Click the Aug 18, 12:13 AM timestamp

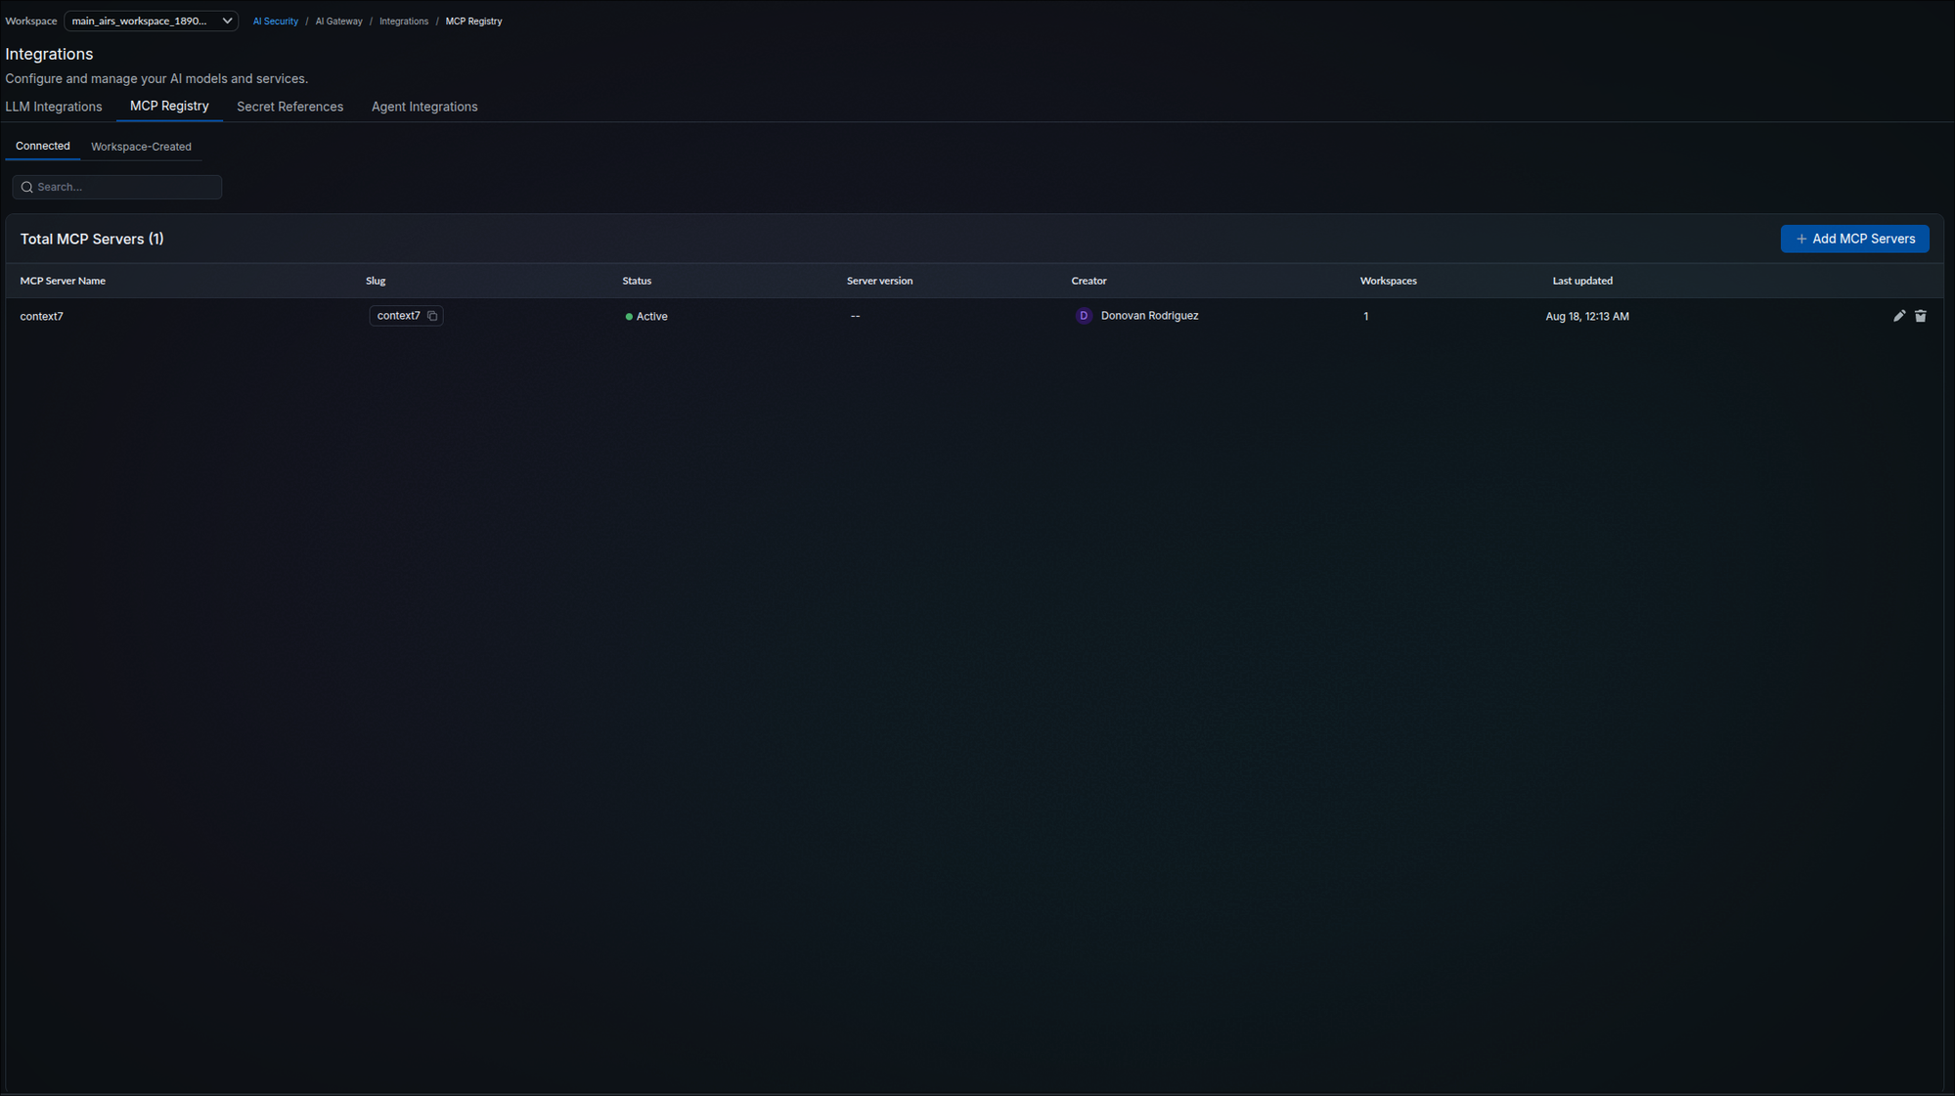pos(1586,317)
